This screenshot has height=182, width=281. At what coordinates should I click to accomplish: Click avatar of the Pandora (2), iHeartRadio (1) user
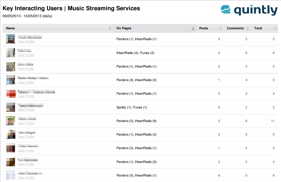(11, 148)
